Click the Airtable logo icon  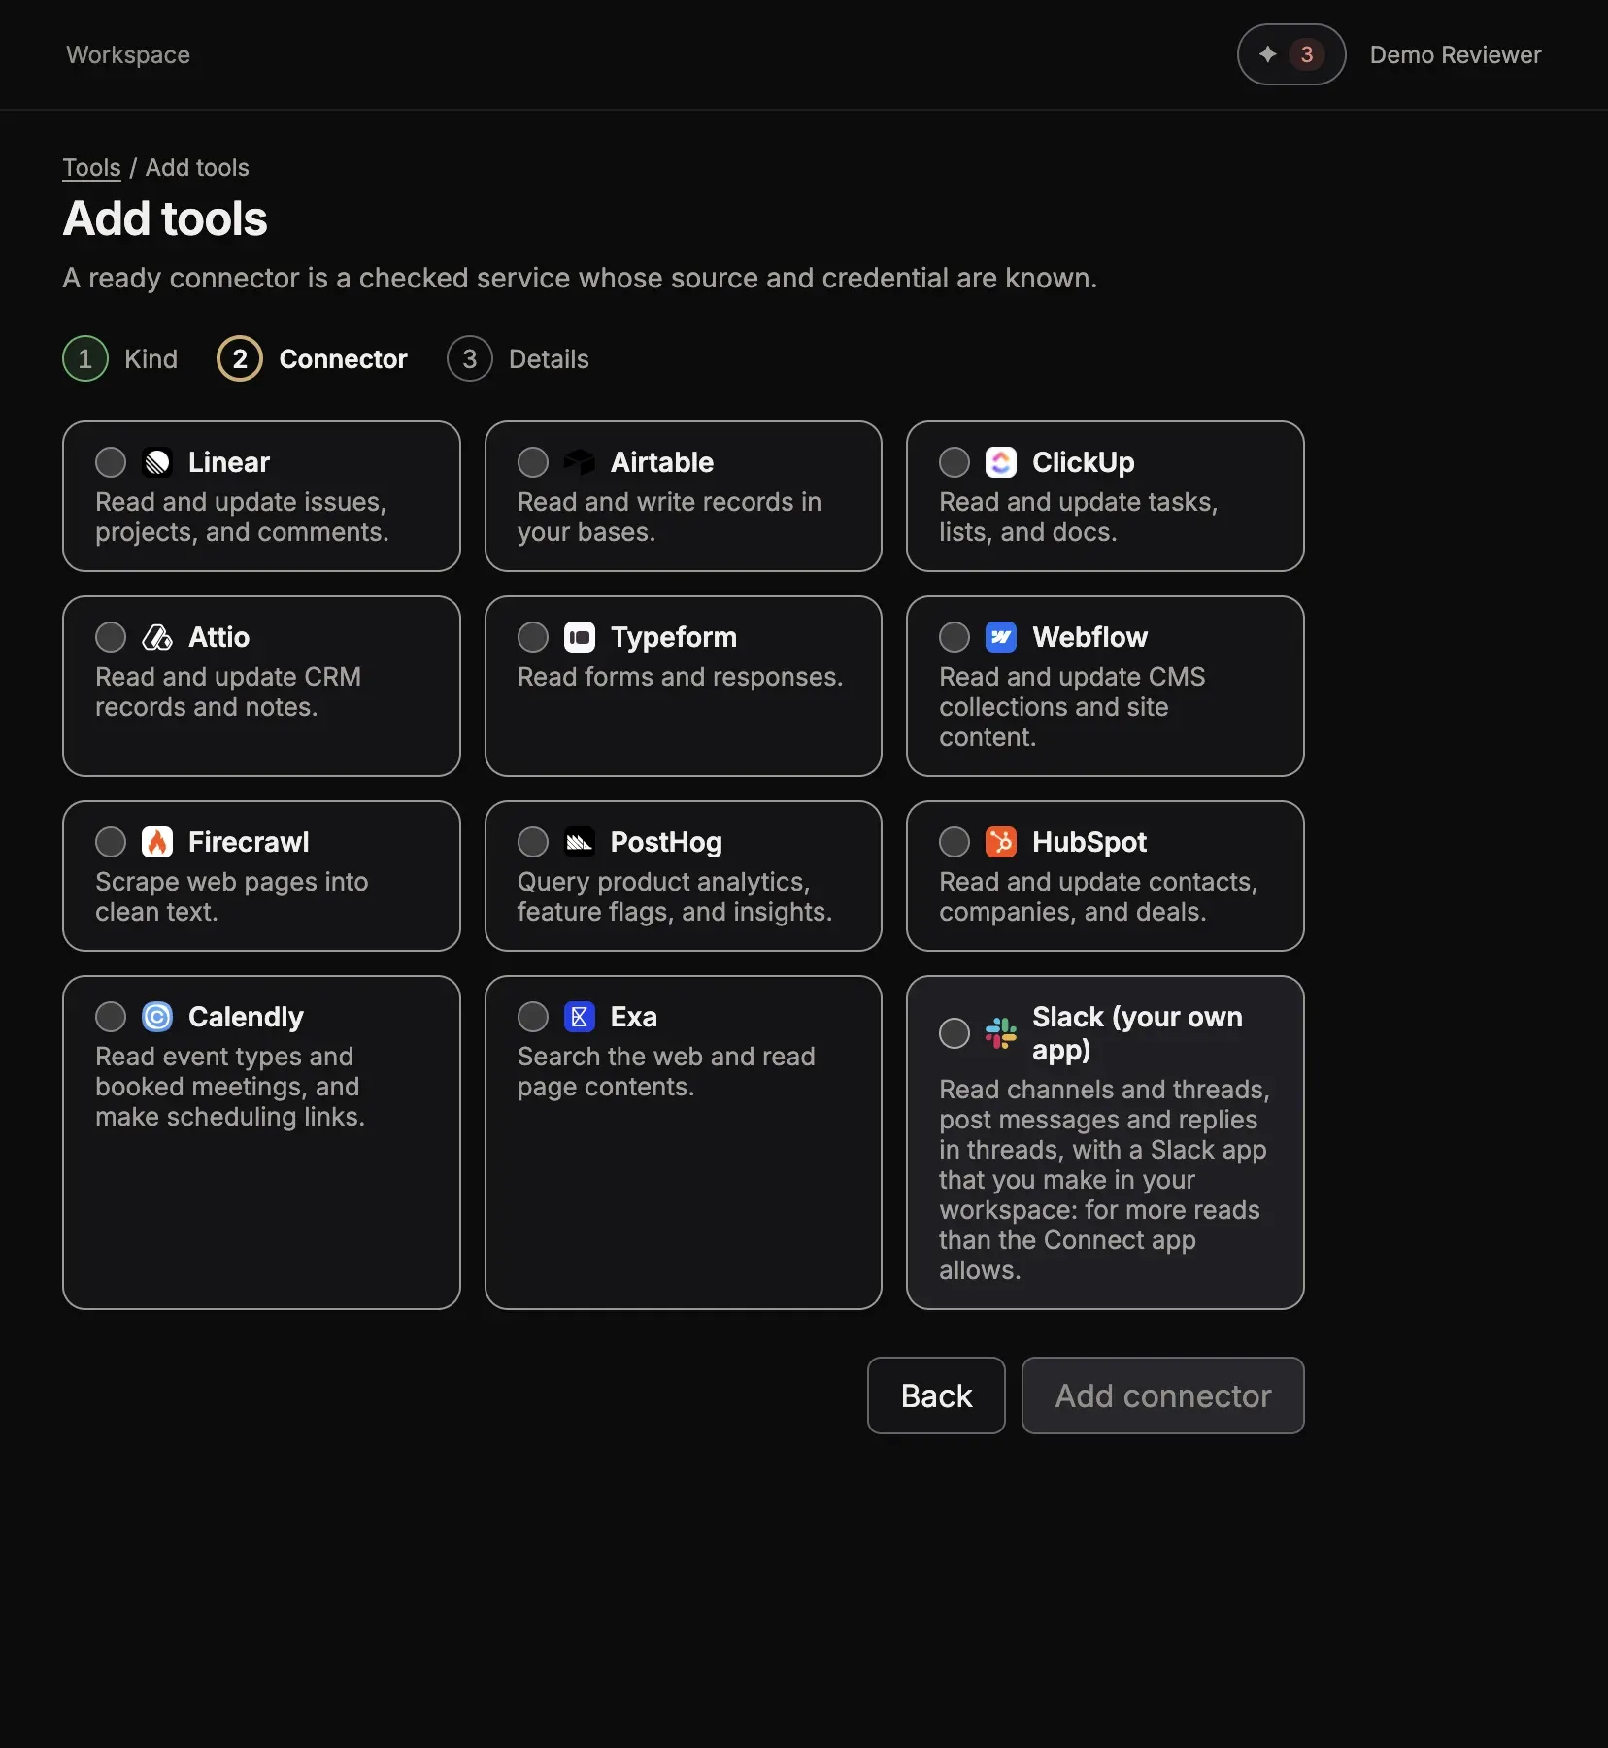pos(580,462)
